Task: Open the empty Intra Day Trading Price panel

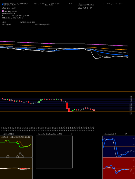Action: [x=54, y=152]
